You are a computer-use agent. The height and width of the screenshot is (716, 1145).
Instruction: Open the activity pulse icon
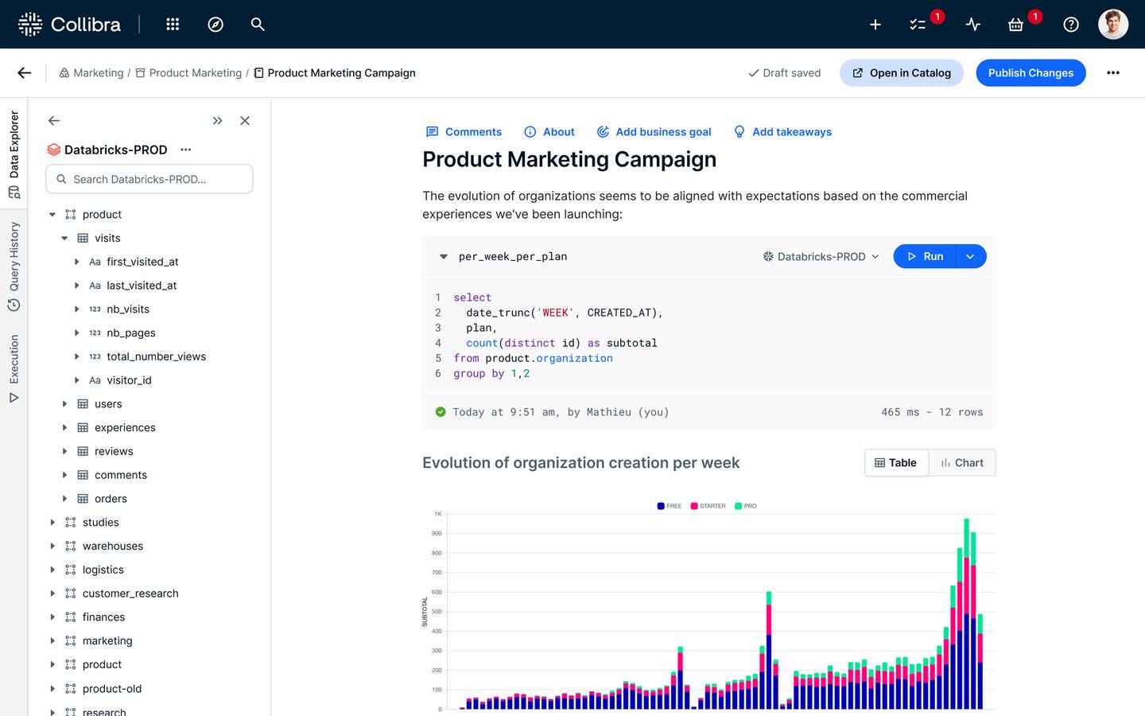pyautogui.click(x=972, y=25)
